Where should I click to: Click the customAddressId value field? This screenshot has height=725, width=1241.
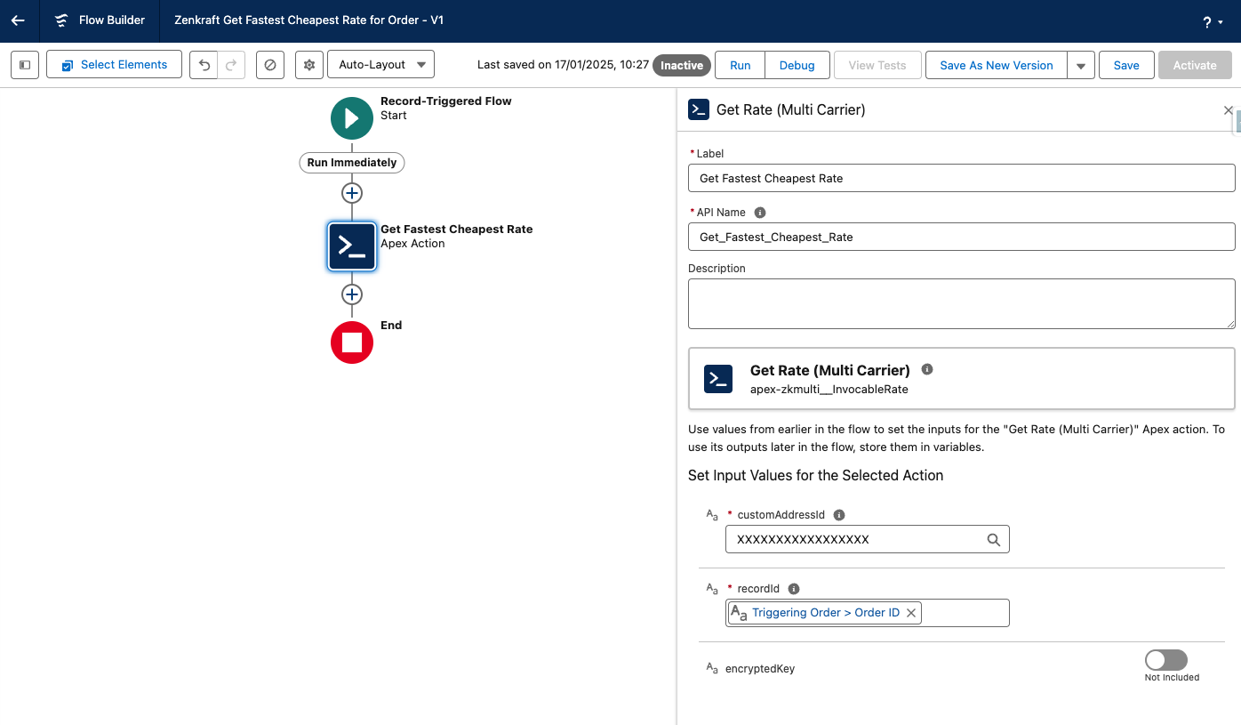867,539
